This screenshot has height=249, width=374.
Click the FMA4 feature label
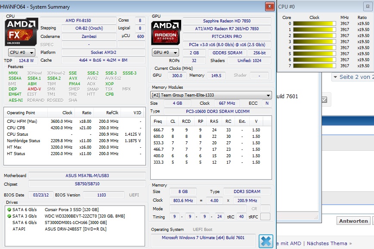(74, 84)
